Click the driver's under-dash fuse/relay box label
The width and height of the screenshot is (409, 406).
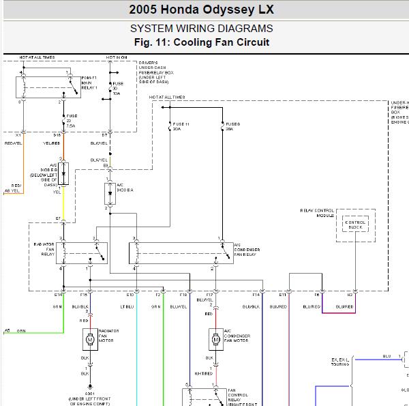point(156,72)
